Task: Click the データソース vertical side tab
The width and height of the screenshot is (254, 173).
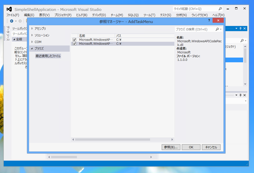Action: click(8, 34)
